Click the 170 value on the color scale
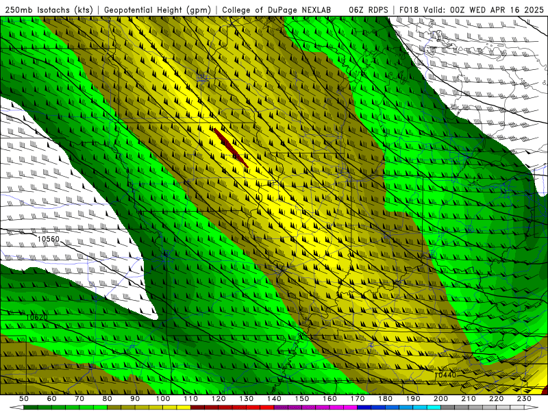This screenshot has width=548, height=411. tap(358, 399)
